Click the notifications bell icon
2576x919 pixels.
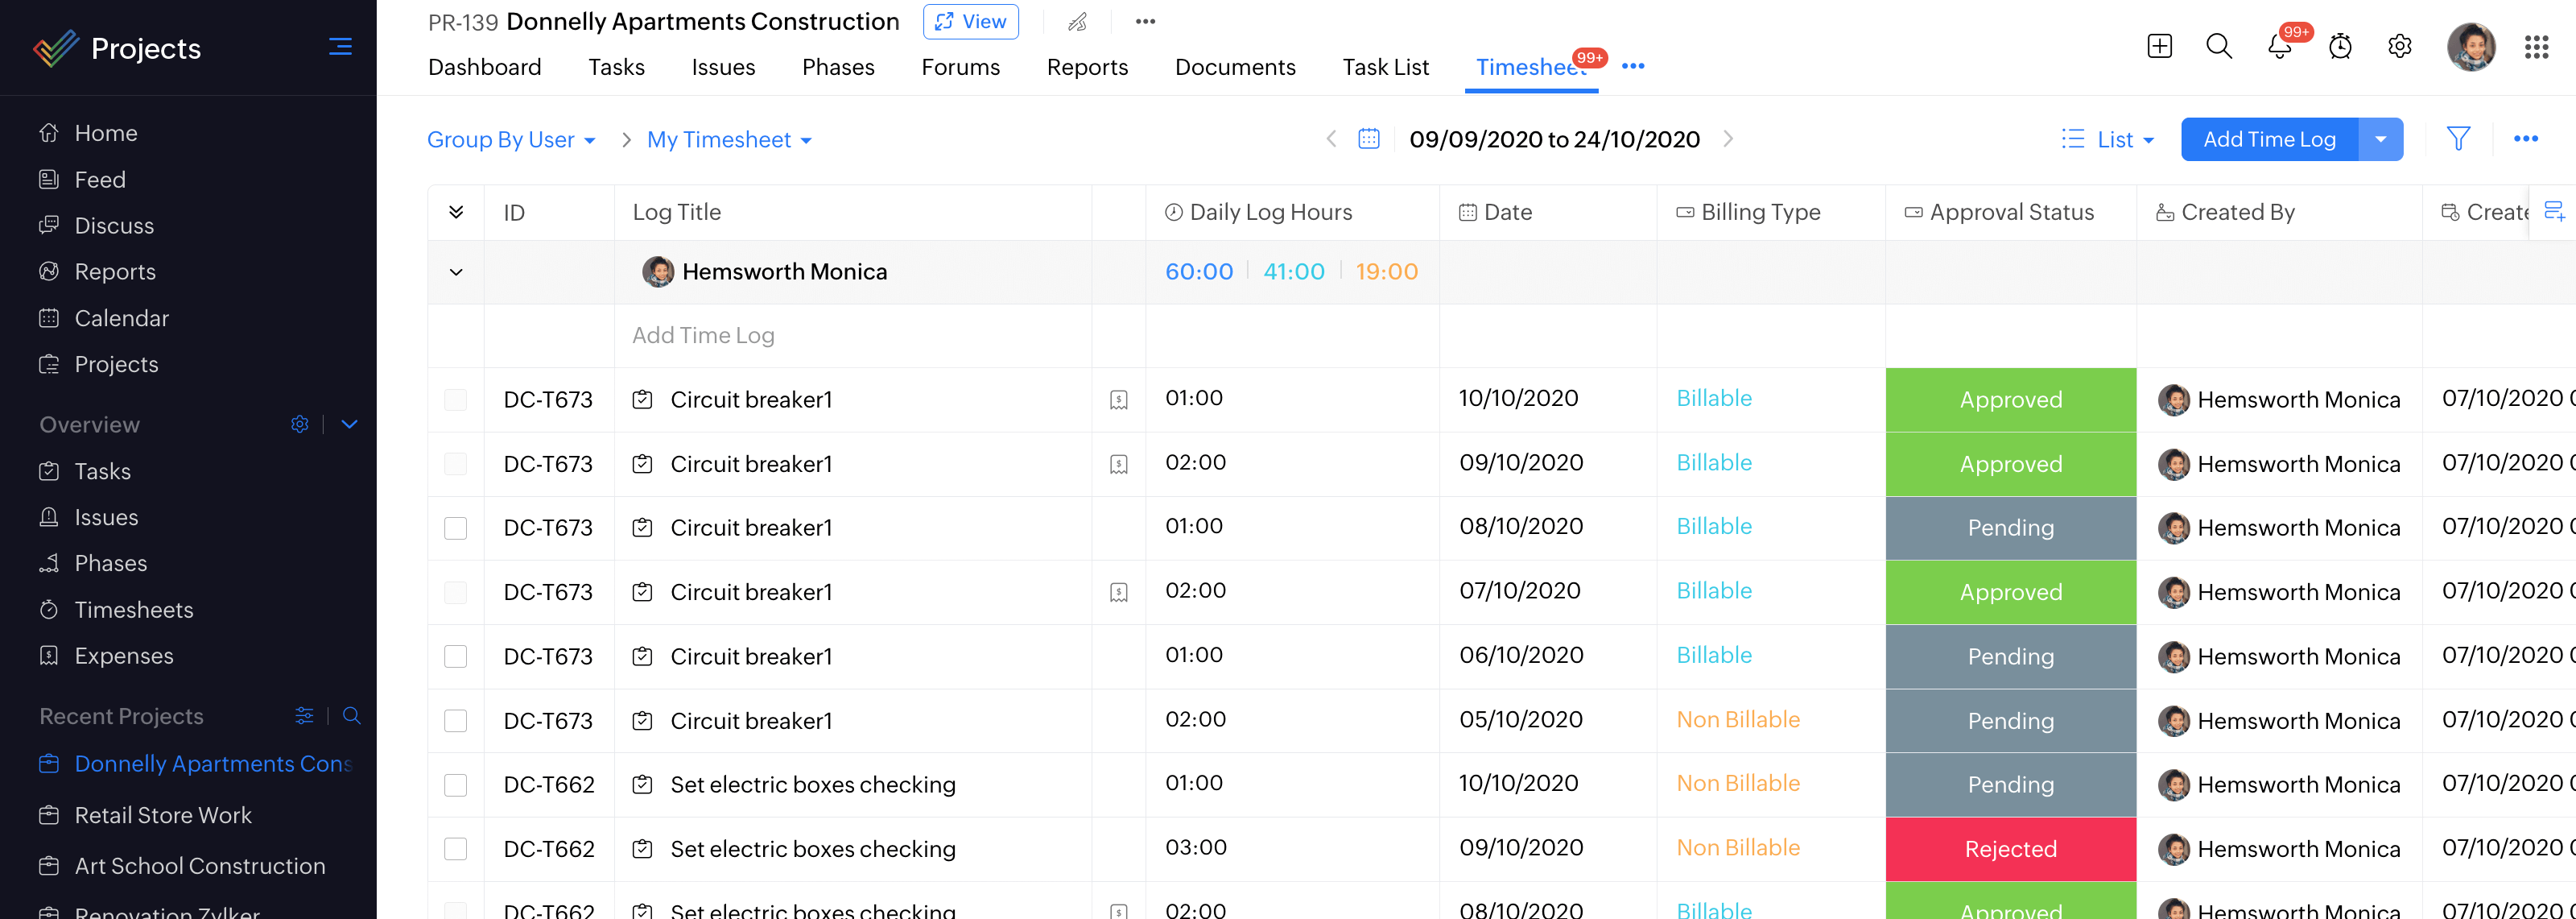[x=2279, y=44]
